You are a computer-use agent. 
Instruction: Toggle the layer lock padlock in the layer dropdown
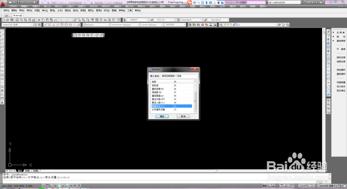(x=234, y=25)
